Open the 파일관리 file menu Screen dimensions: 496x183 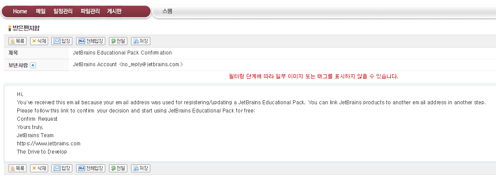(90, 11)
